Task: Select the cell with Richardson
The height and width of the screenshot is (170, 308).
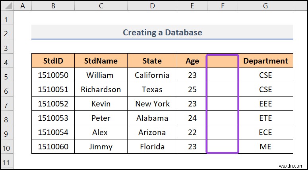Action: coord(101,89)
